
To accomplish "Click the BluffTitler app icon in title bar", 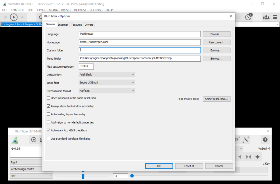I will pyautogui.click(x=4, y=4).
